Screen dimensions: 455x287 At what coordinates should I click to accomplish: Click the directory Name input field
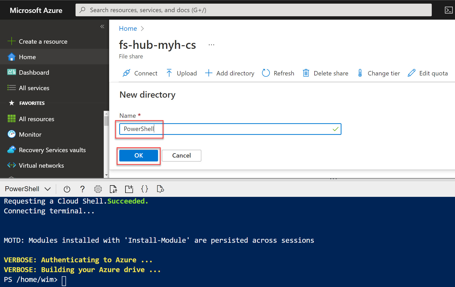click(230, 129)
